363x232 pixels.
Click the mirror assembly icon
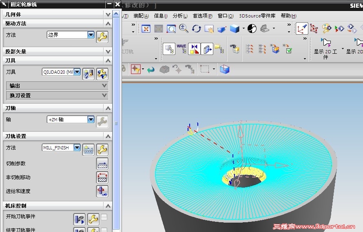[x=194, y=49]
